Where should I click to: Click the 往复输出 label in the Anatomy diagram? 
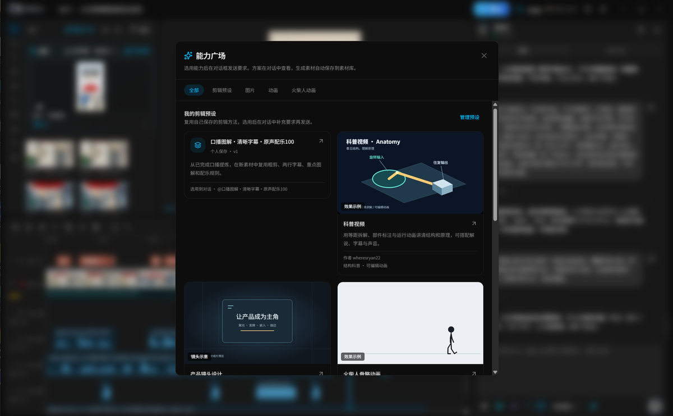pyautogui.click(x=441, y=163)
